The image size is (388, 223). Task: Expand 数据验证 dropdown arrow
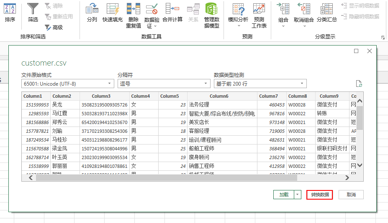click(x=155, y=26)
